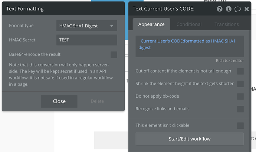Open the comment speech bubble icon
Viewport: 256px width, 152px height.
[238, 9]
